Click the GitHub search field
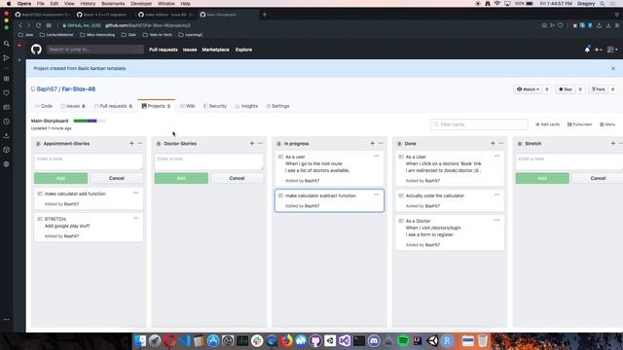The width and height of the screenshot is (623, 350). [94, 50]
